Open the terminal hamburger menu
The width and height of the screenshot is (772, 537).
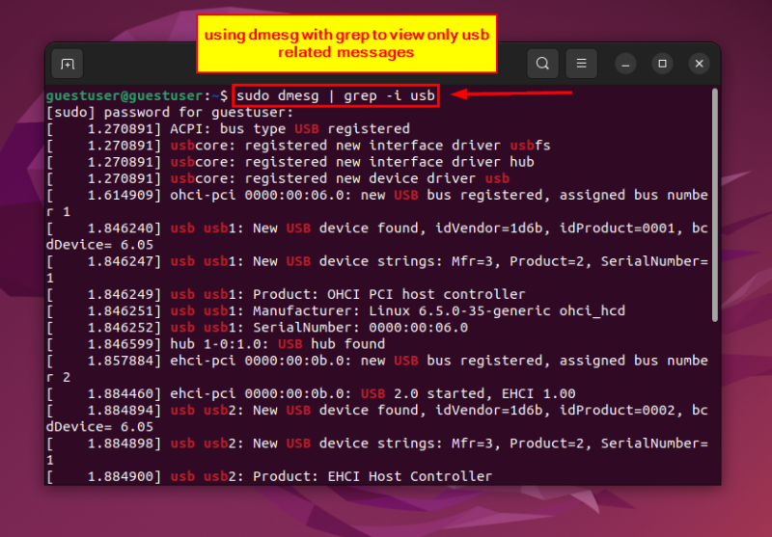point(581,64)
